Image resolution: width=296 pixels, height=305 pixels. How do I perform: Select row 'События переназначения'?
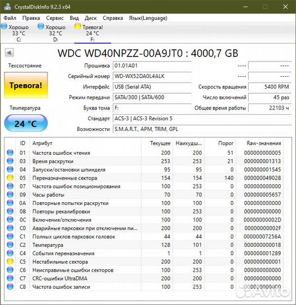(x=144, y=253)
